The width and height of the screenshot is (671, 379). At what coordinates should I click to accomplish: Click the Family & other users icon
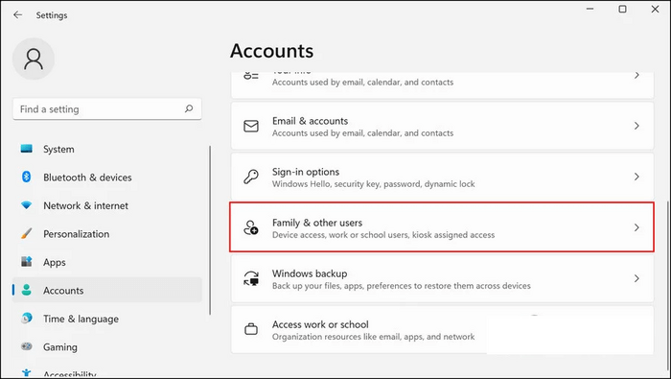point(251,227)
